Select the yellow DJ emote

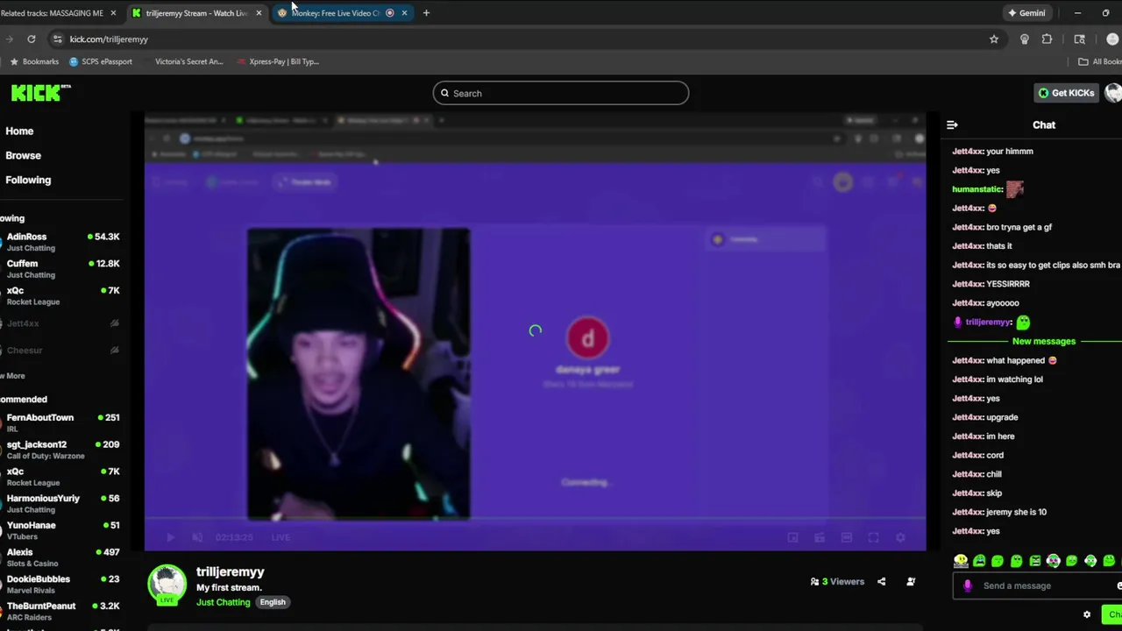pyautogui.click(x=961, y=561)
